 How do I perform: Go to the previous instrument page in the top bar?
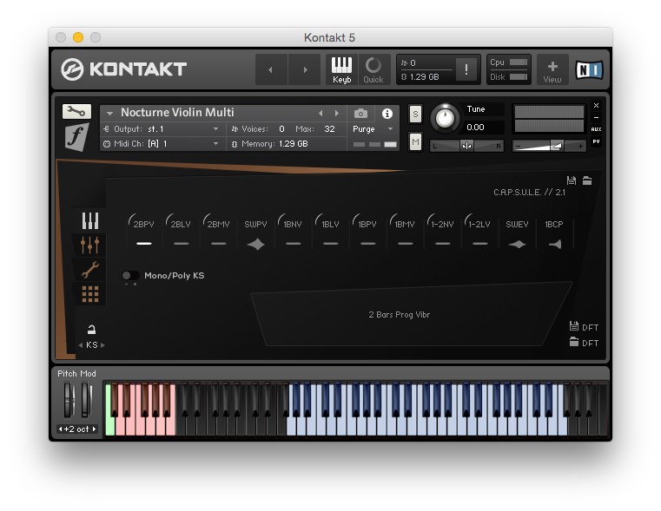271,69
